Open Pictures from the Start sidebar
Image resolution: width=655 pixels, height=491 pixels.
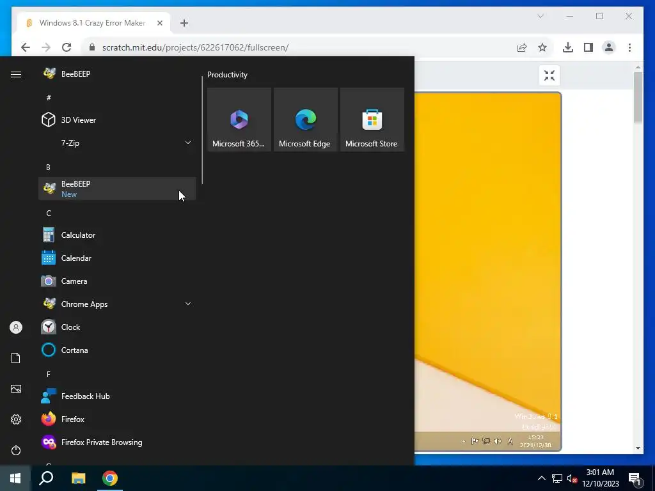point(16,389)
